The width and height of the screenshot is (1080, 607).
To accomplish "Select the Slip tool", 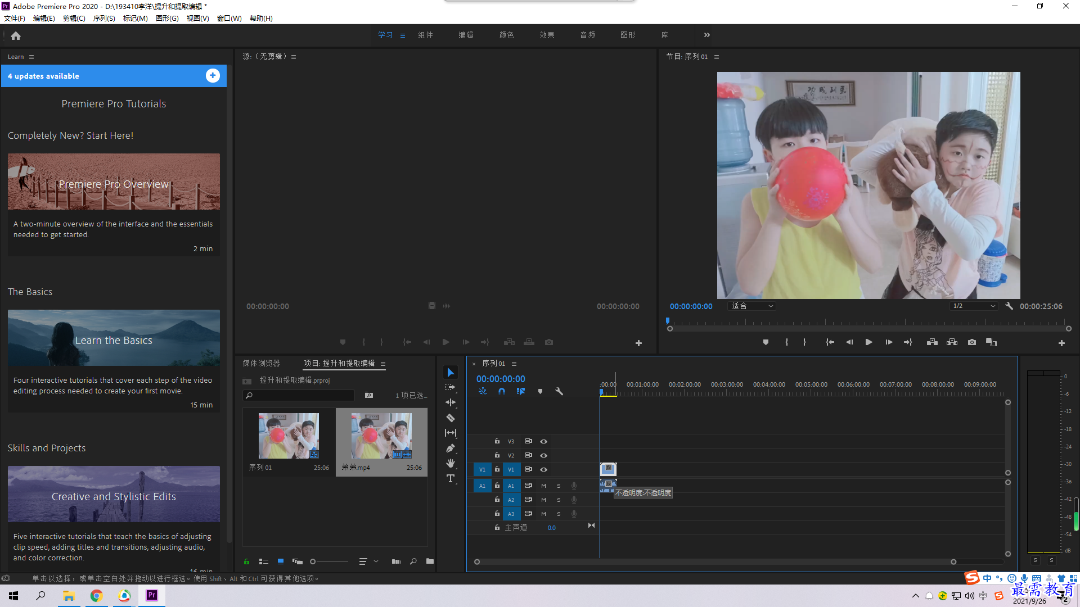I will pyautogui.click(x=451, y=433).
